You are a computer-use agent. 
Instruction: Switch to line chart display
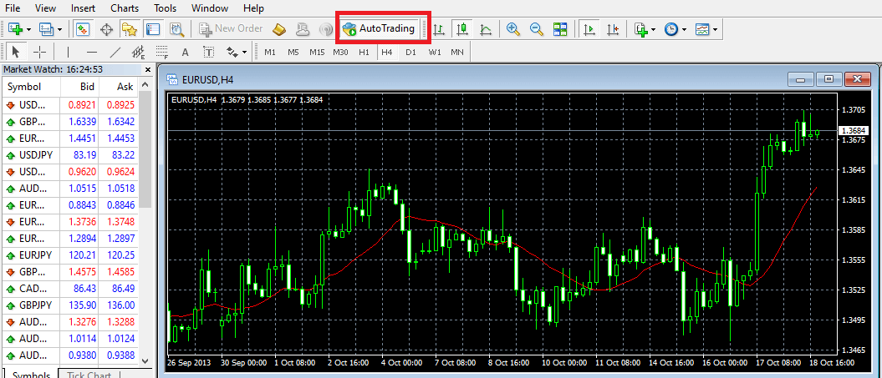pyautogui.click(x=486, y=28)
